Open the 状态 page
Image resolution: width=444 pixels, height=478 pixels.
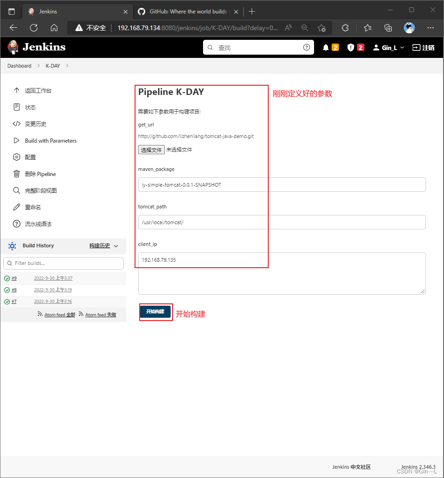click(30, 107)
